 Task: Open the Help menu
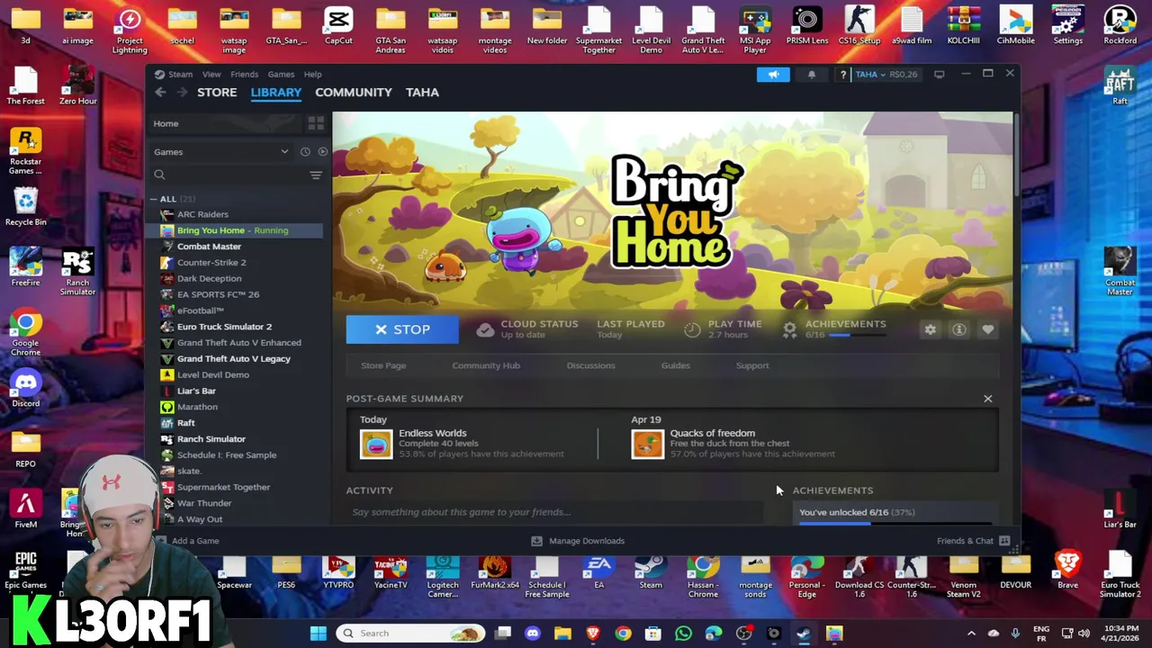(x=312, y=75)
